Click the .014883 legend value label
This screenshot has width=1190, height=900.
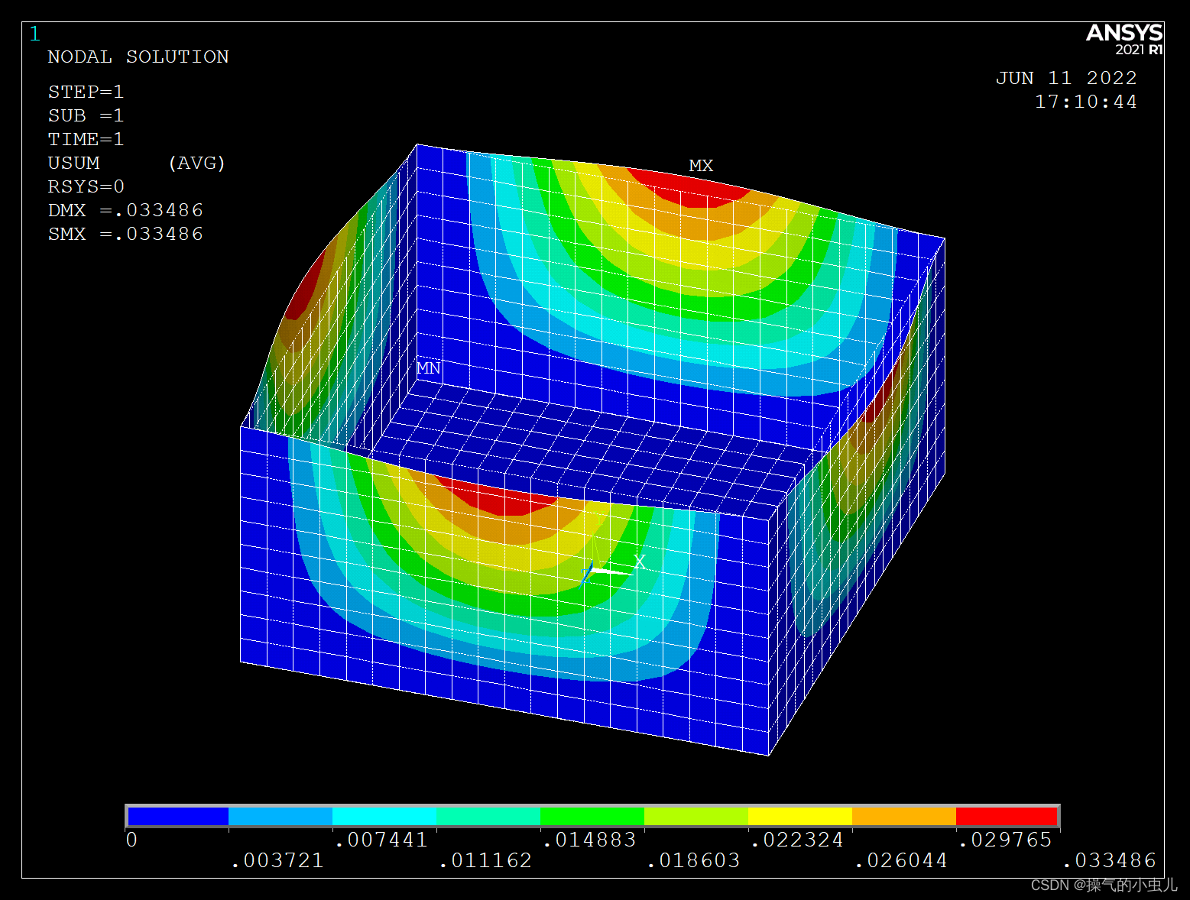point(590,840)
